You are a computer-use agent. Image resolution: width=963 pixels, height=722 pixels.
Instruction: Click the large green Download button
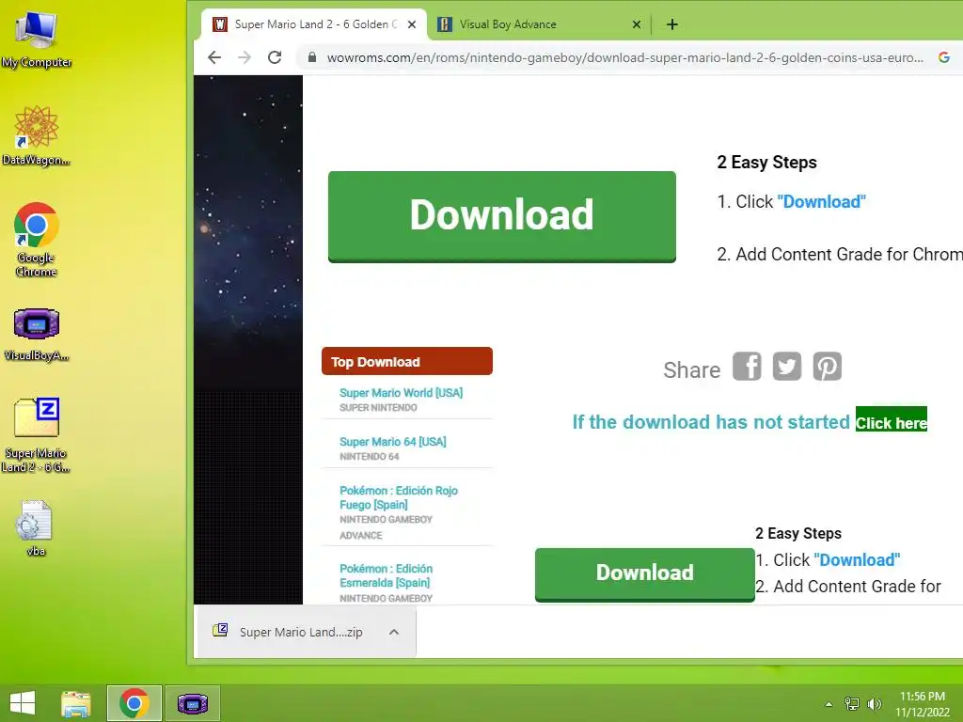pos(502,216)
